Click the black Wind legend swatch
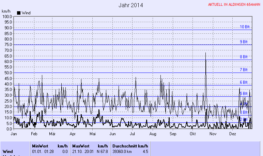 coord(19,13)
